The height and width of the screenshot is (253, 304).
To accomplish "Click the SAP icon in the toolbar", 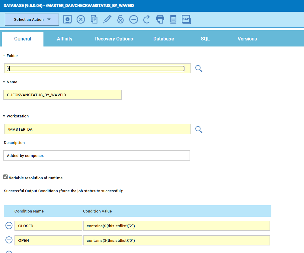I will point(186,19).
